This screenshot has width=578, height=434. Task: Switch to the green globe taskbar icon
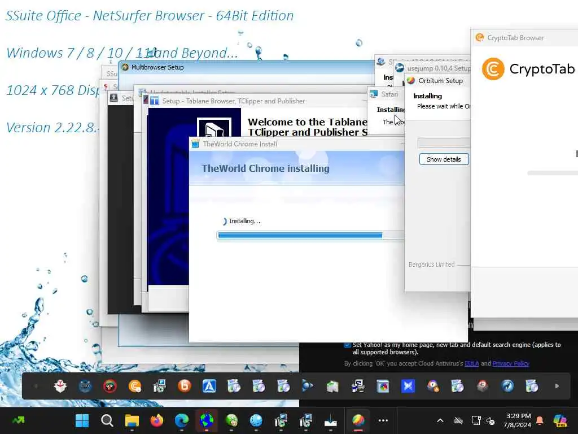click(231, 420)
